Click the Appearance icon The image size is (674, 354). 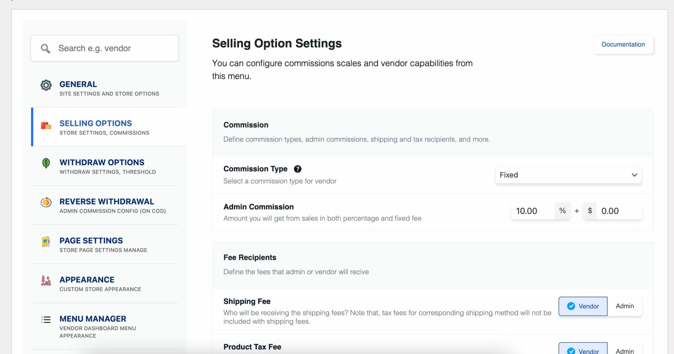(46, 281)
